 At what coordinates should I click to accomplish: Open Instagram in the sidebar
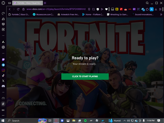(3, 70)
